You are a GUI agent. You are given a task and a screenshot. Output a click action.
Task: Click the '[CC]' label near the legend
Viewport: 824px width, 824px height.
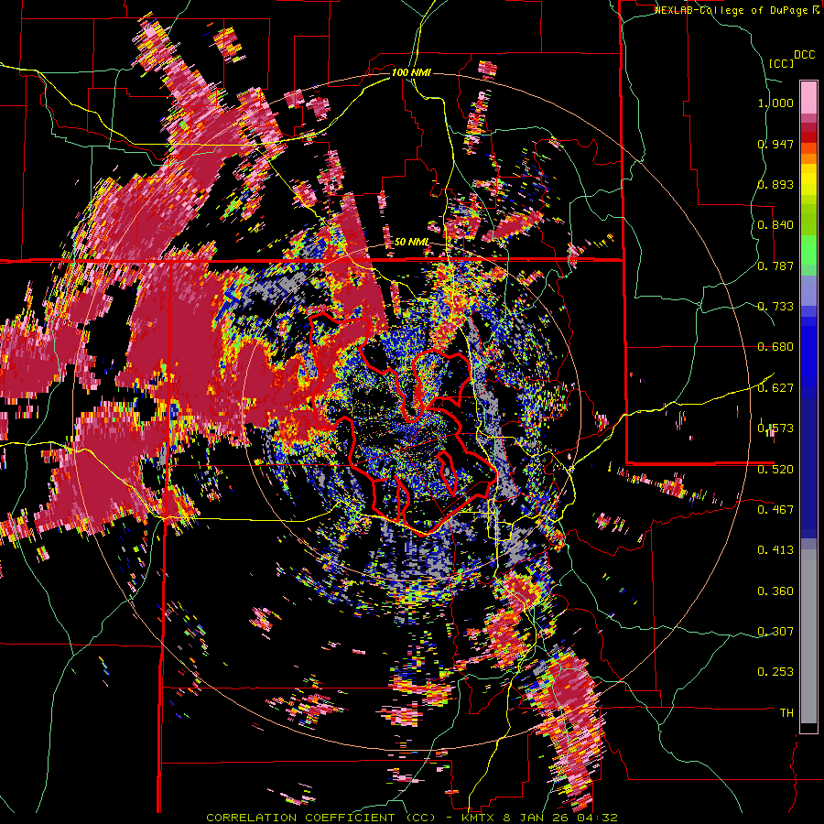(x=781, y=63)
